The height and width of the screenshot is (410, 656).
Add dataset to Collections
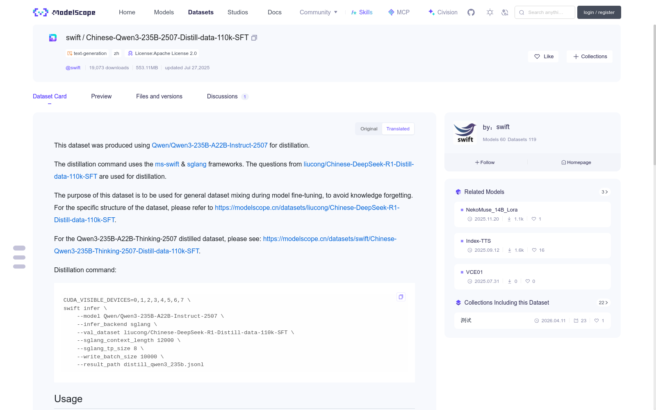[x=590, y=57]
